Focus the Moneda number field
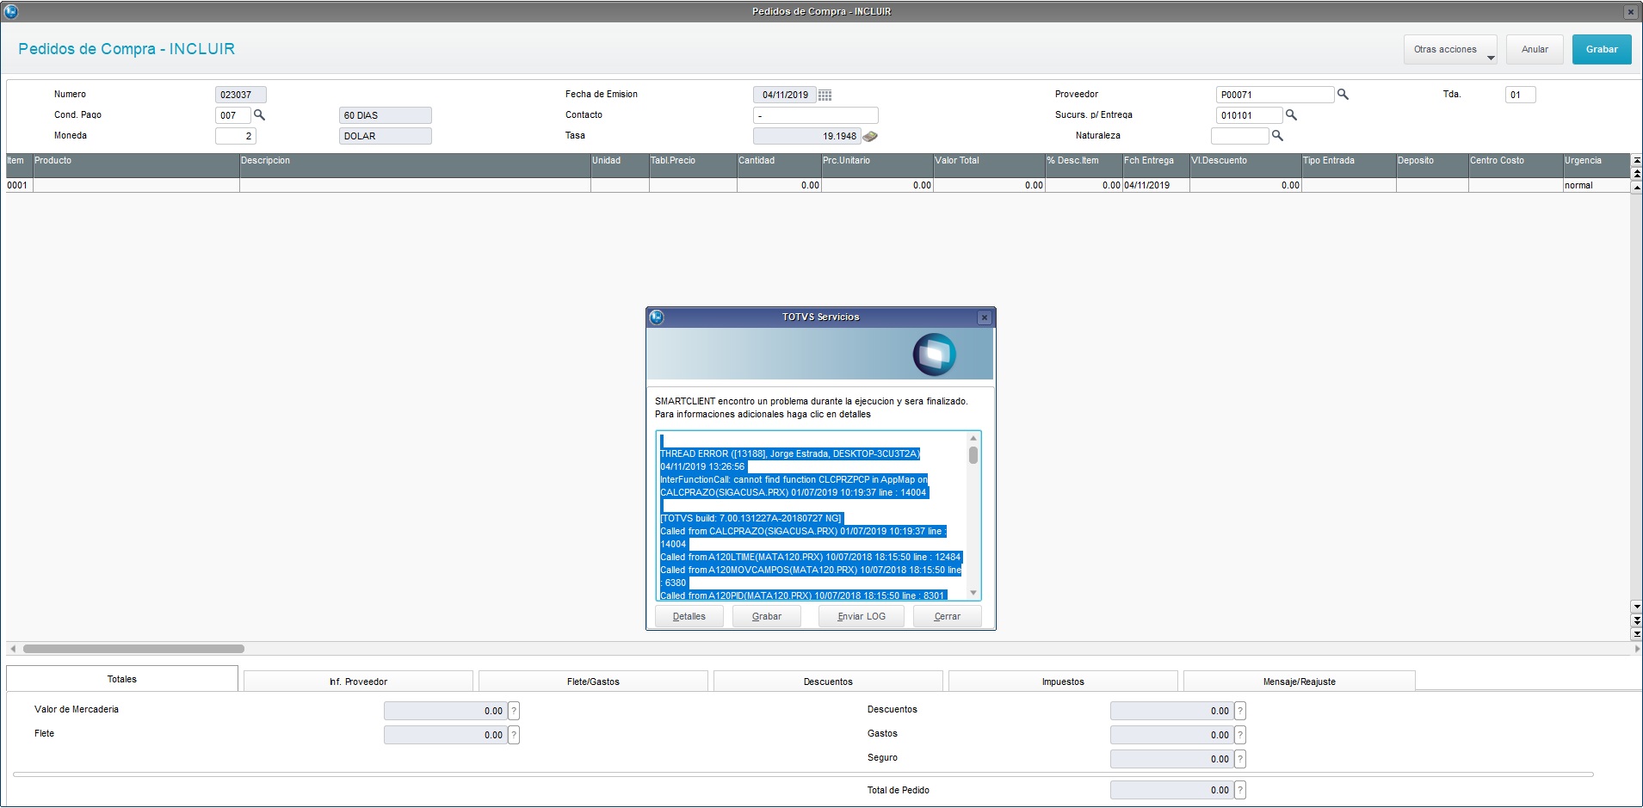The width and height of the screenshot is (1643, 808). point(236,136)
